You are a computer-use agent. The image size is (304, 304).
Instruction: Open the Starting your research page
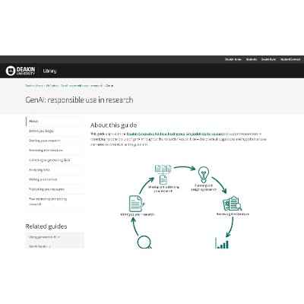[55, 141]
